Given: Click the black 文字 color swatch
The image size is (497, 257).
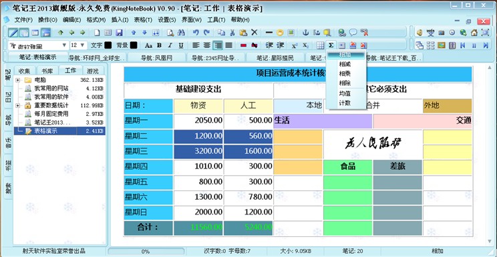Looking at the screenshot, I should [x=108, y=45].
